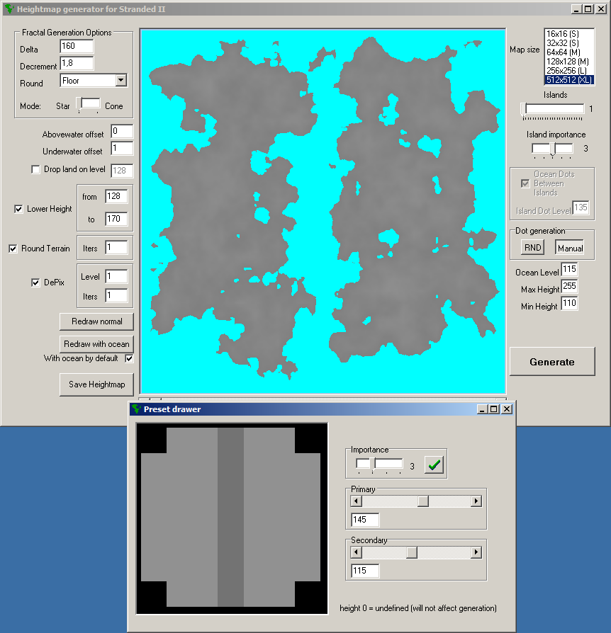Click the Max Height field
Screen dimensions: 611x633
pyautogui.click(x=569, y=286)
